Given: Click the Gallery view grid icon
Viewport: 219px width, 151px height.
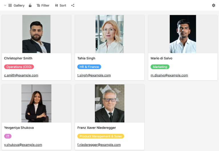Looking at the screenshot, I should click(10, 5).
